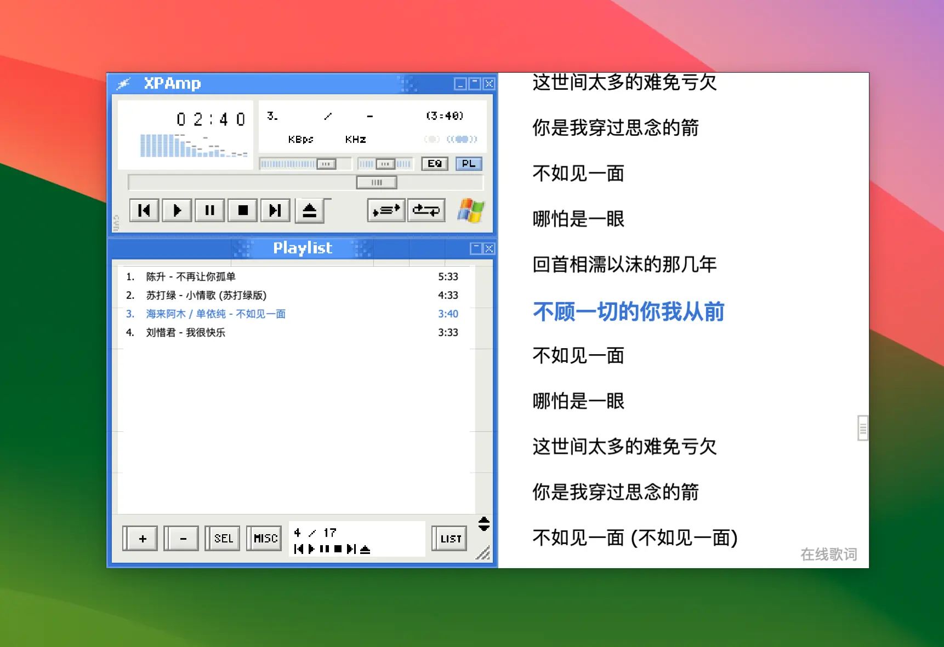Click lyric line 回首相濡以沫的那几年

[624, 264]
